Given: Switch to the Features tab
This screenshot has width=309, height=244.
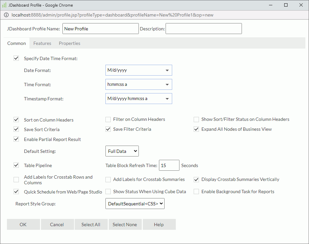Looking at the screenshot, I should pos(42,43).
